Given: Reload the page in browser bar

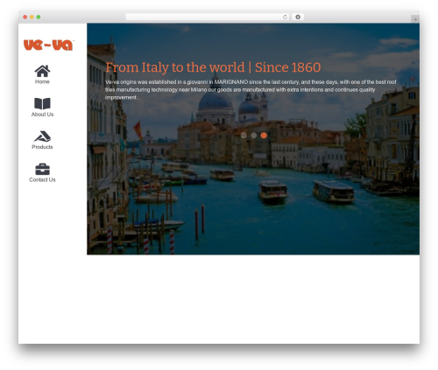Looking at the screenshot, I should point(285,17).
